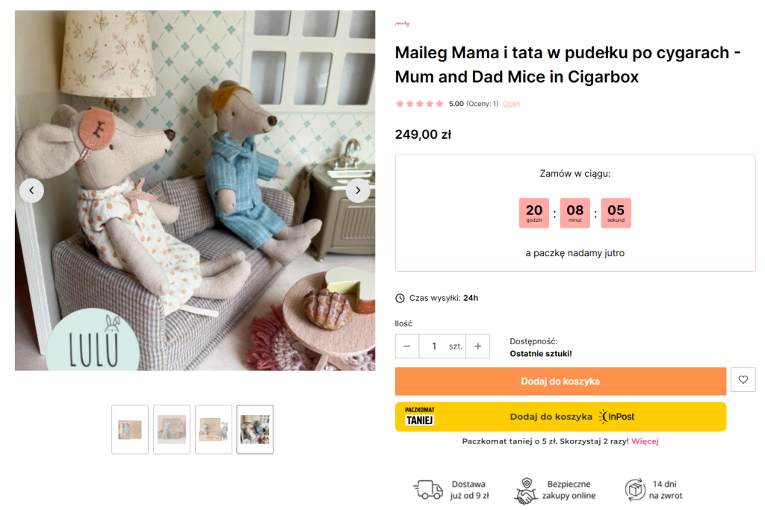Click the previous image arrow
This screenshot has width=765, height=510.
pyautogui.click(x=31, y=190)
